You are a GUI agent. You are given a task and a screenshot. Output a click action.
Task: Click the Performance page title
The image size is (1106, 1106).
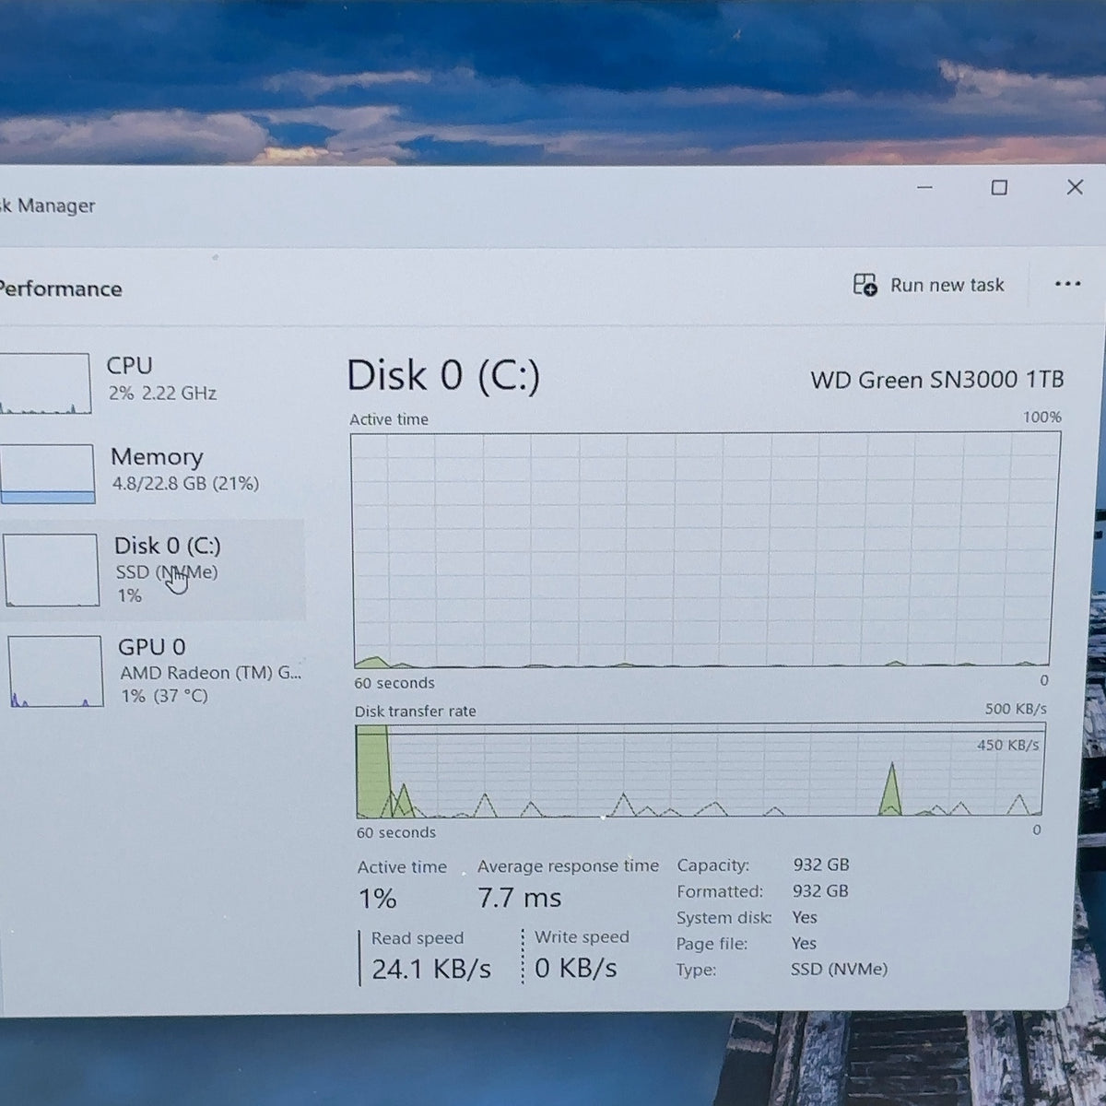[61, 288]
